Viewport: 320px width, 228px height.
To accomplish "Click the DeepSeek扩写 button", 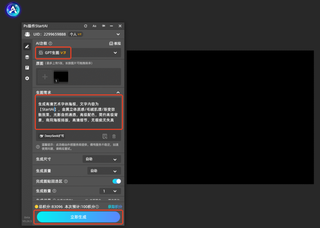I will (52, 136).
